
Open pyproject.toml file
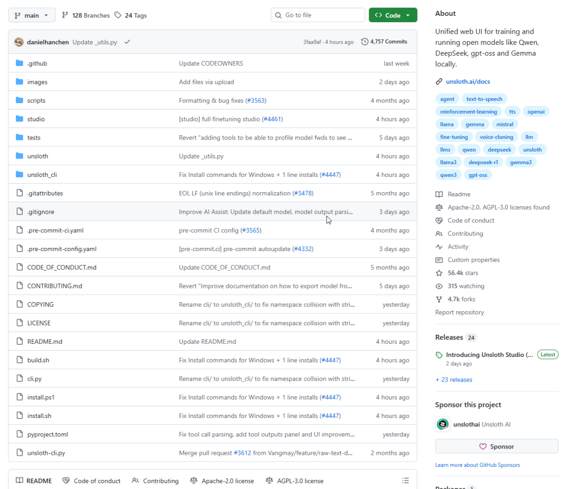click(47, 434)
